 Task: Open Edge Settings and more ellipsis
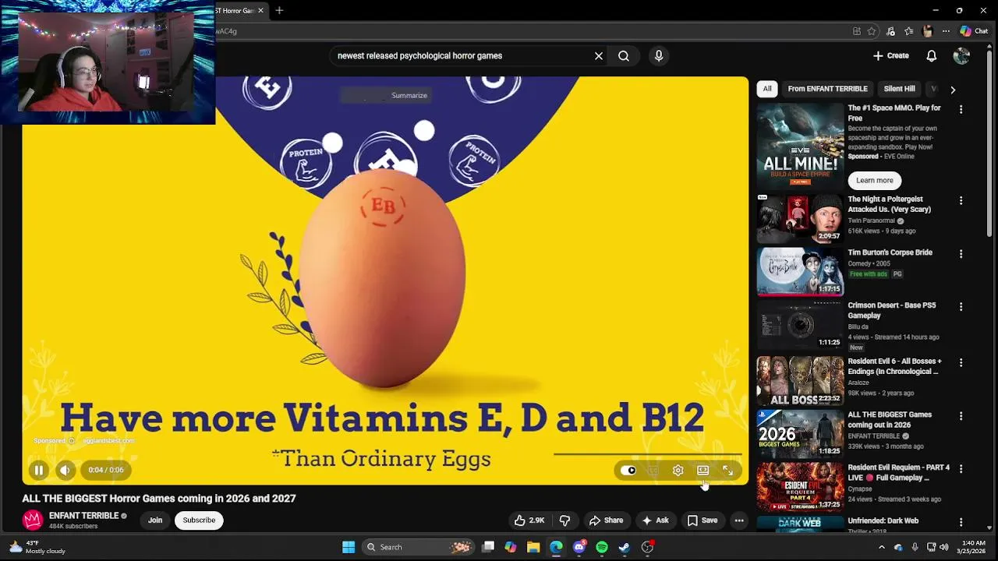[x=946, y=31]
